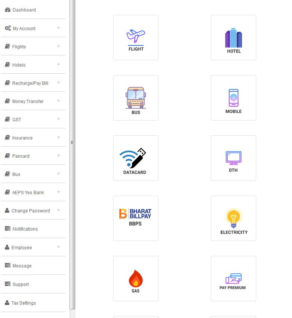Open Bharat BillPay BBPS tile

(x=136, y=218)
